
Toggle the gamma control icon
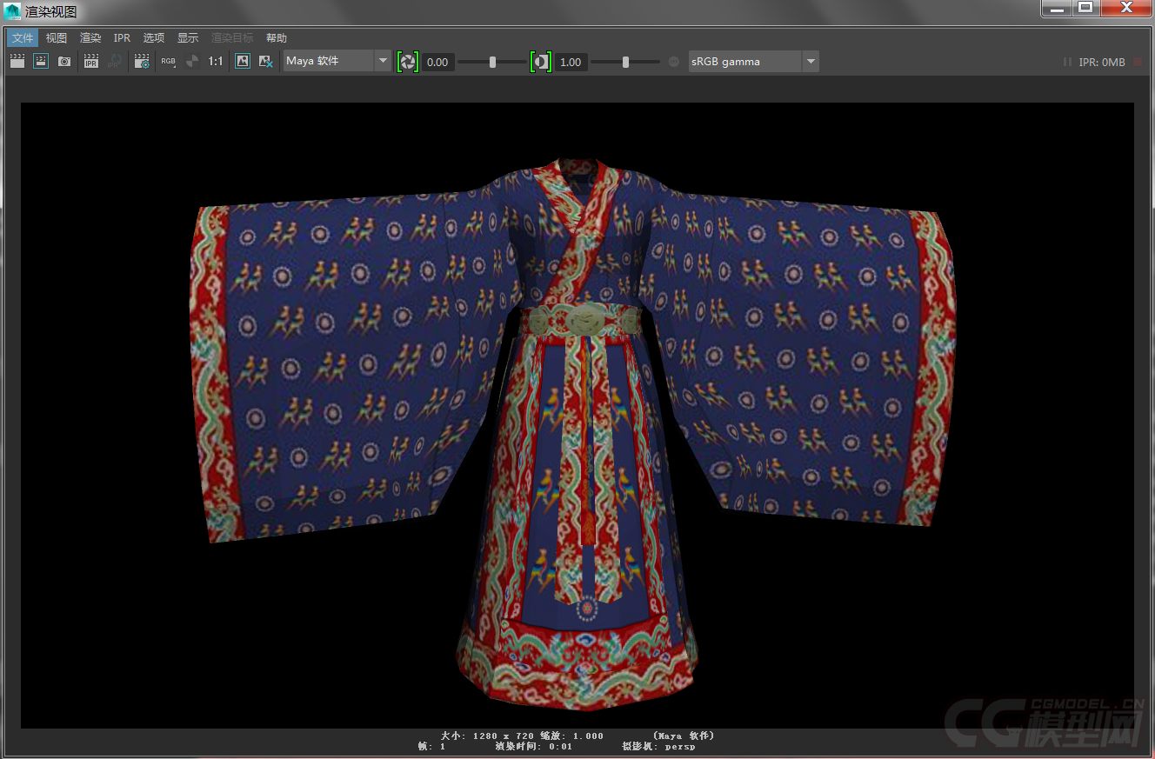click(541, 62)
